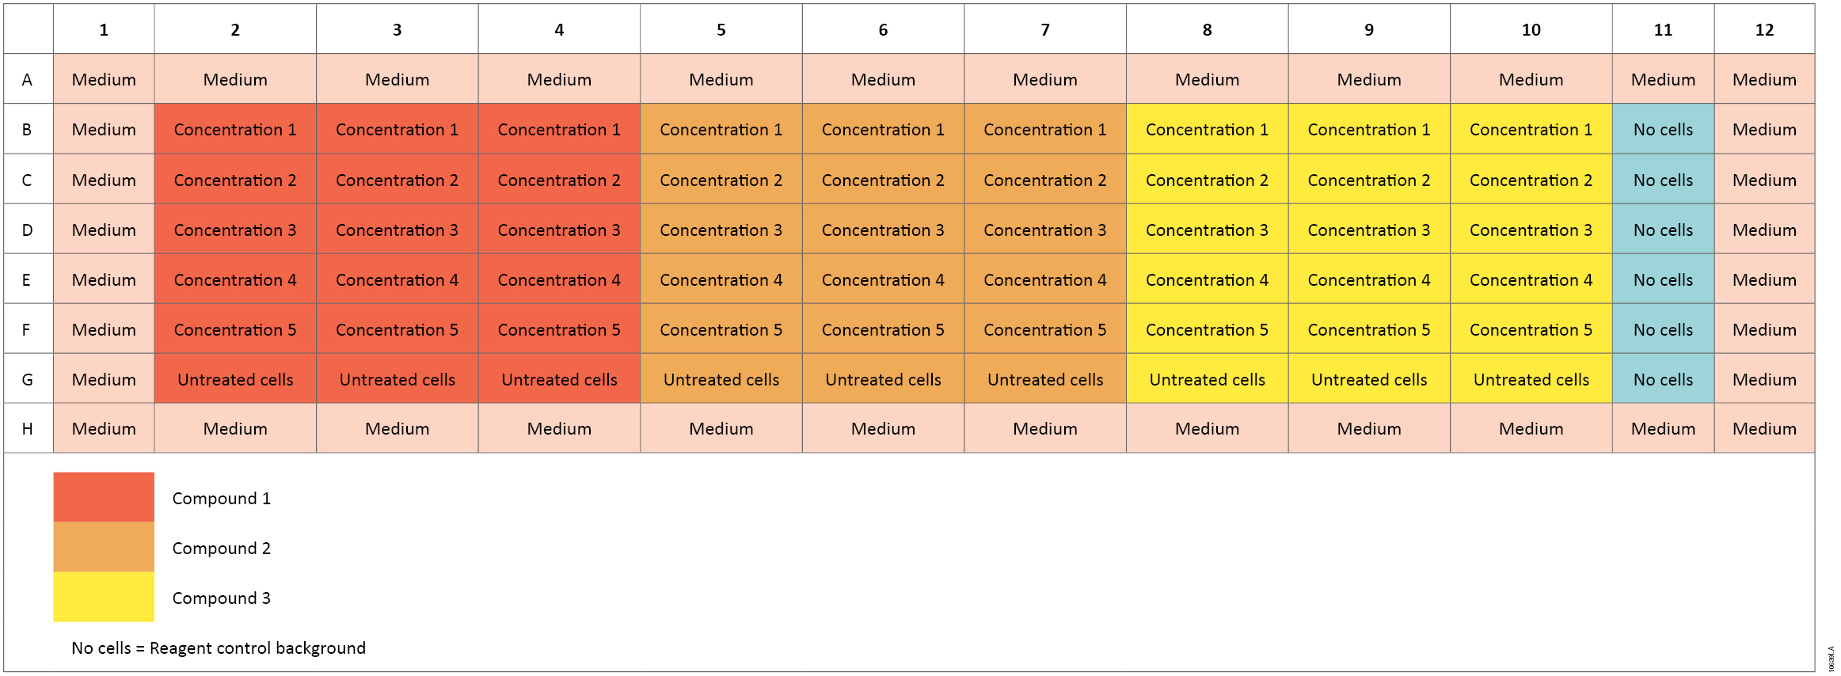Click the No cells cell in row B
The width and height of the screenshot is (1841, 676).
click(1663, 129)
